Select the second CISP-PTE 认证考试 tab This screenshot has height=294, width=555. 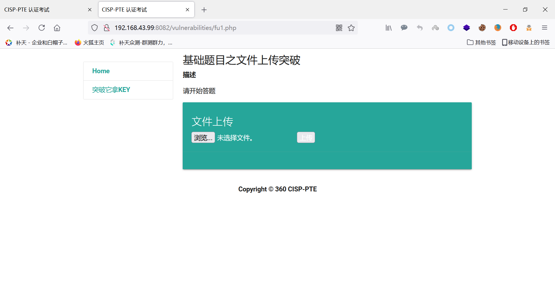point(146,10)
